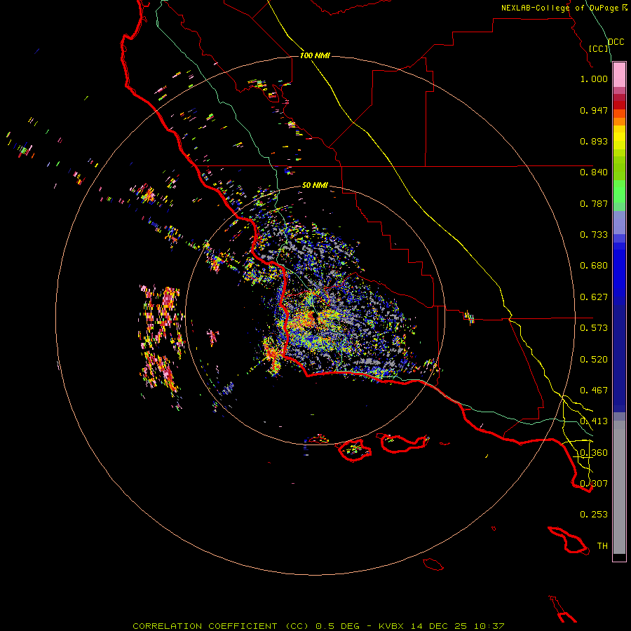Click the 0.787 color scale value
This screenshot has height=631, width=631.
pos(594,203)
